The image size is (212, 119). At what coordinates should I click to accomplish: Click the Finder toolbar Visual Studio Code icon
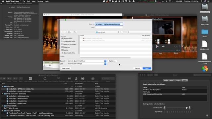[x=30, y=78]
